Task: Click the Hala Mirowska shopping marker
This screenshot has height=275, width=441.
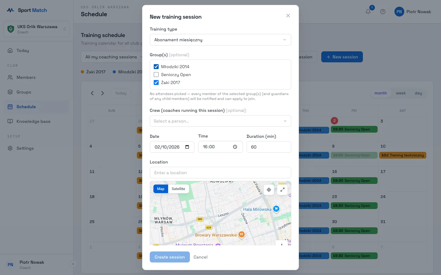Action: pyautogui.click(x=276, y=209)
